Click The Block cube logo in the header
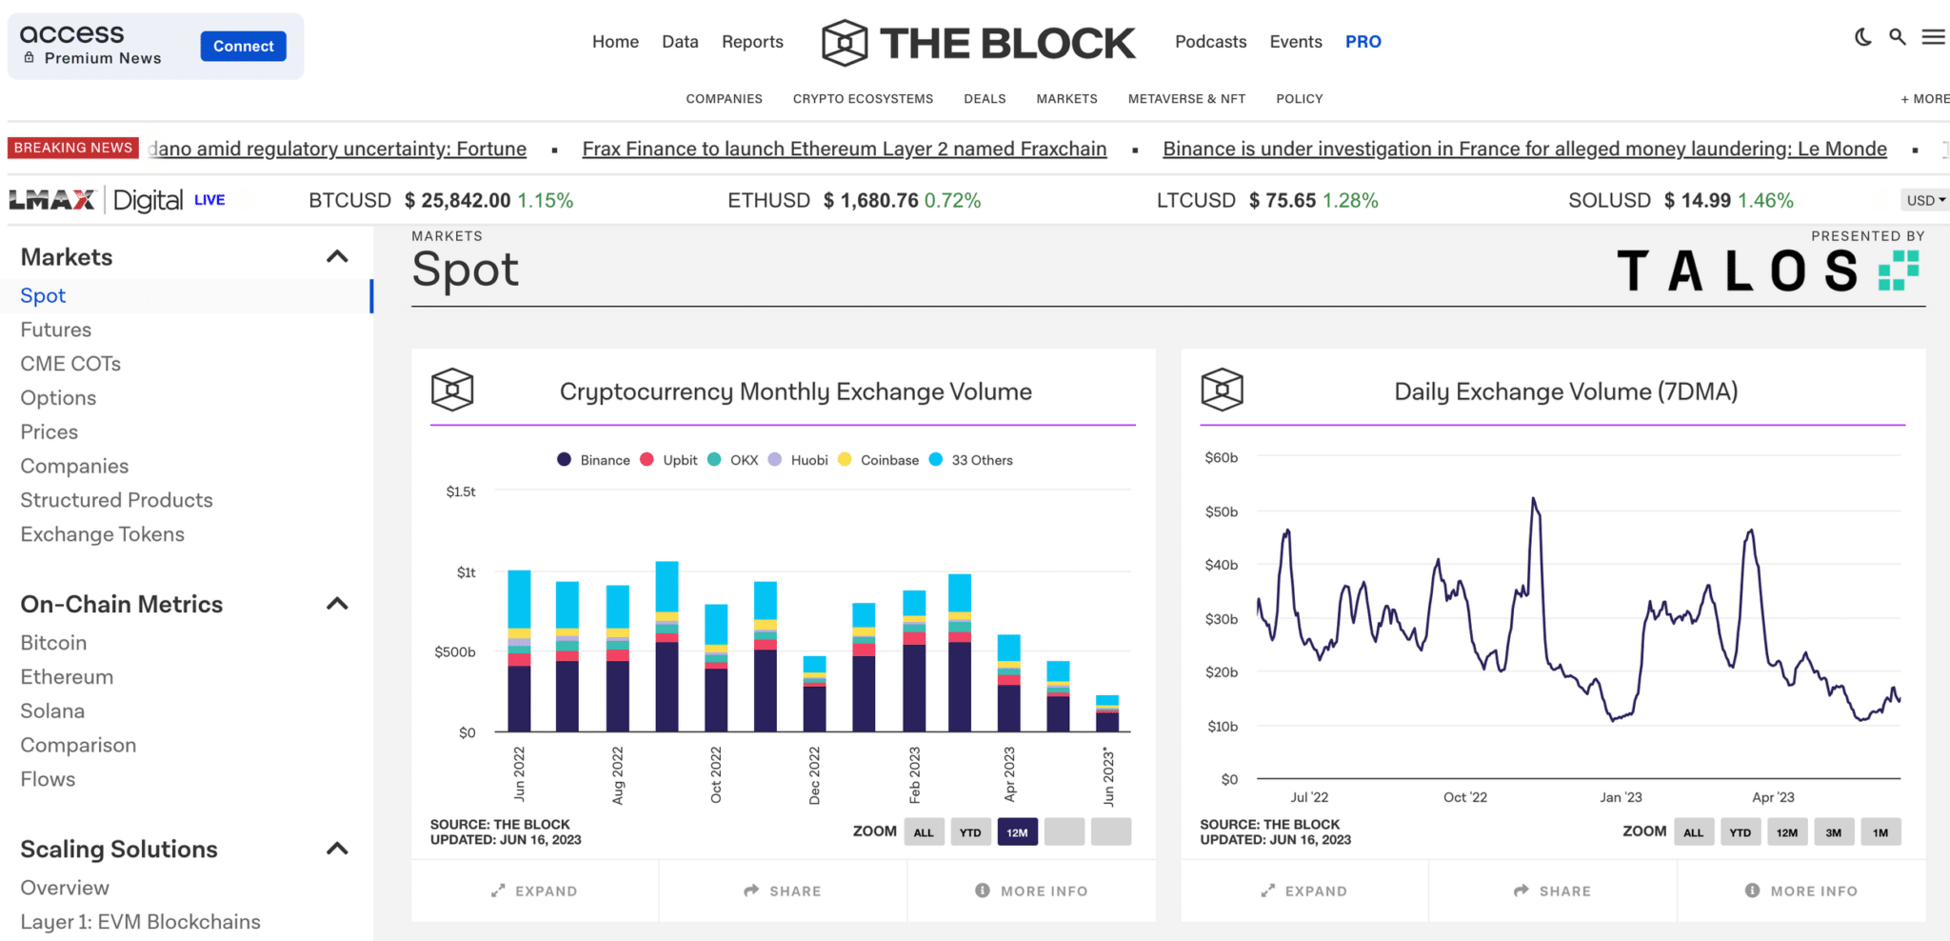The image size is (1950, 941). pos(846,42)
